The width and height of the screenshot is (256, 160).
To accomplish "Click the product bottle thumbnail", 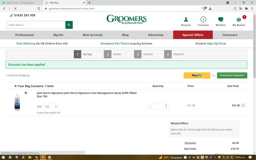I will pyautogui.click(x=17, y=102).
